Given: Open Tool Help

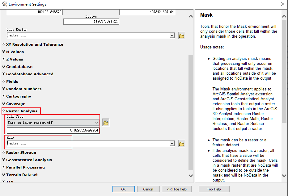Looking at the screenshot, I should [x=214, y=189].
